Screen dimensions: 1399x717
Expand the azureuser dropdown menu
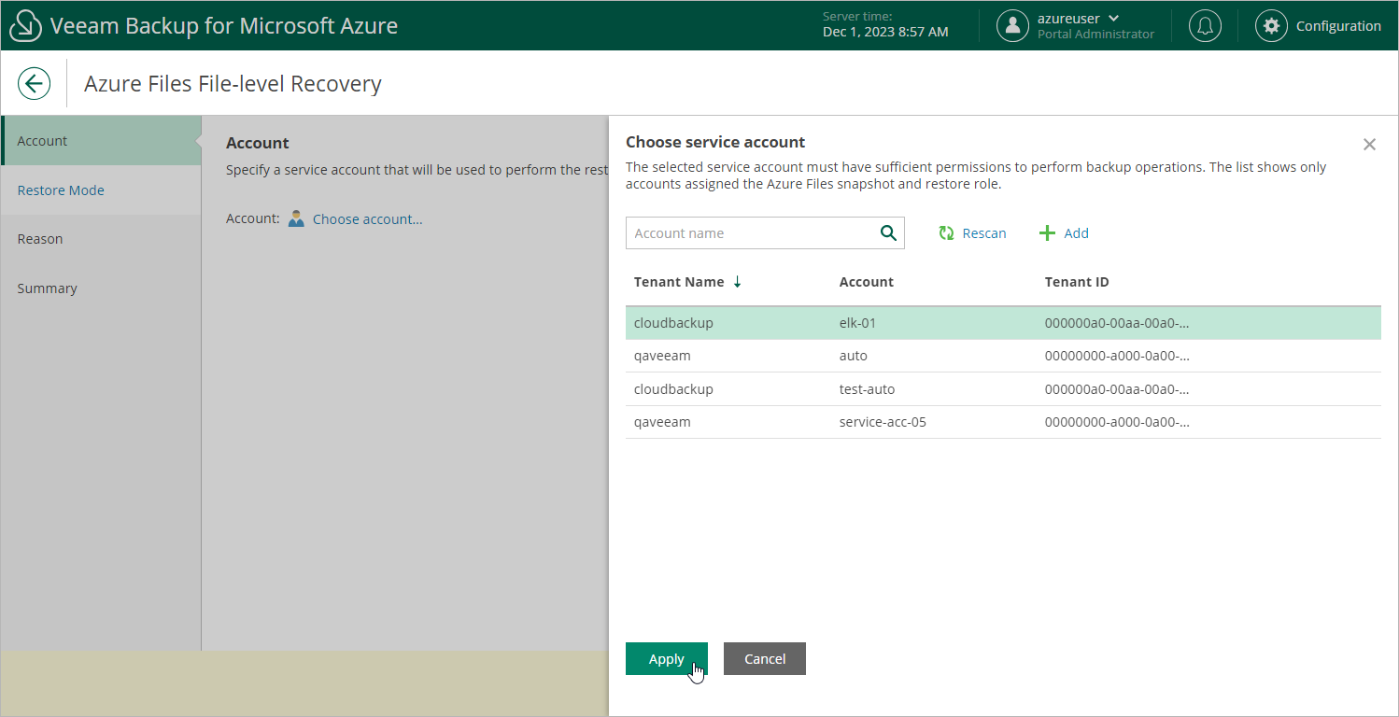pos(1113,18)
